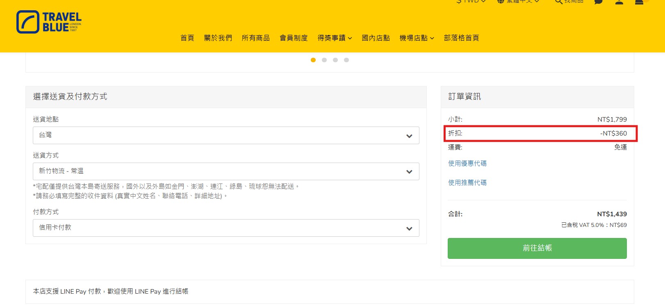
Task: Expand the TWD currency selector
Action: coord(471,2)
